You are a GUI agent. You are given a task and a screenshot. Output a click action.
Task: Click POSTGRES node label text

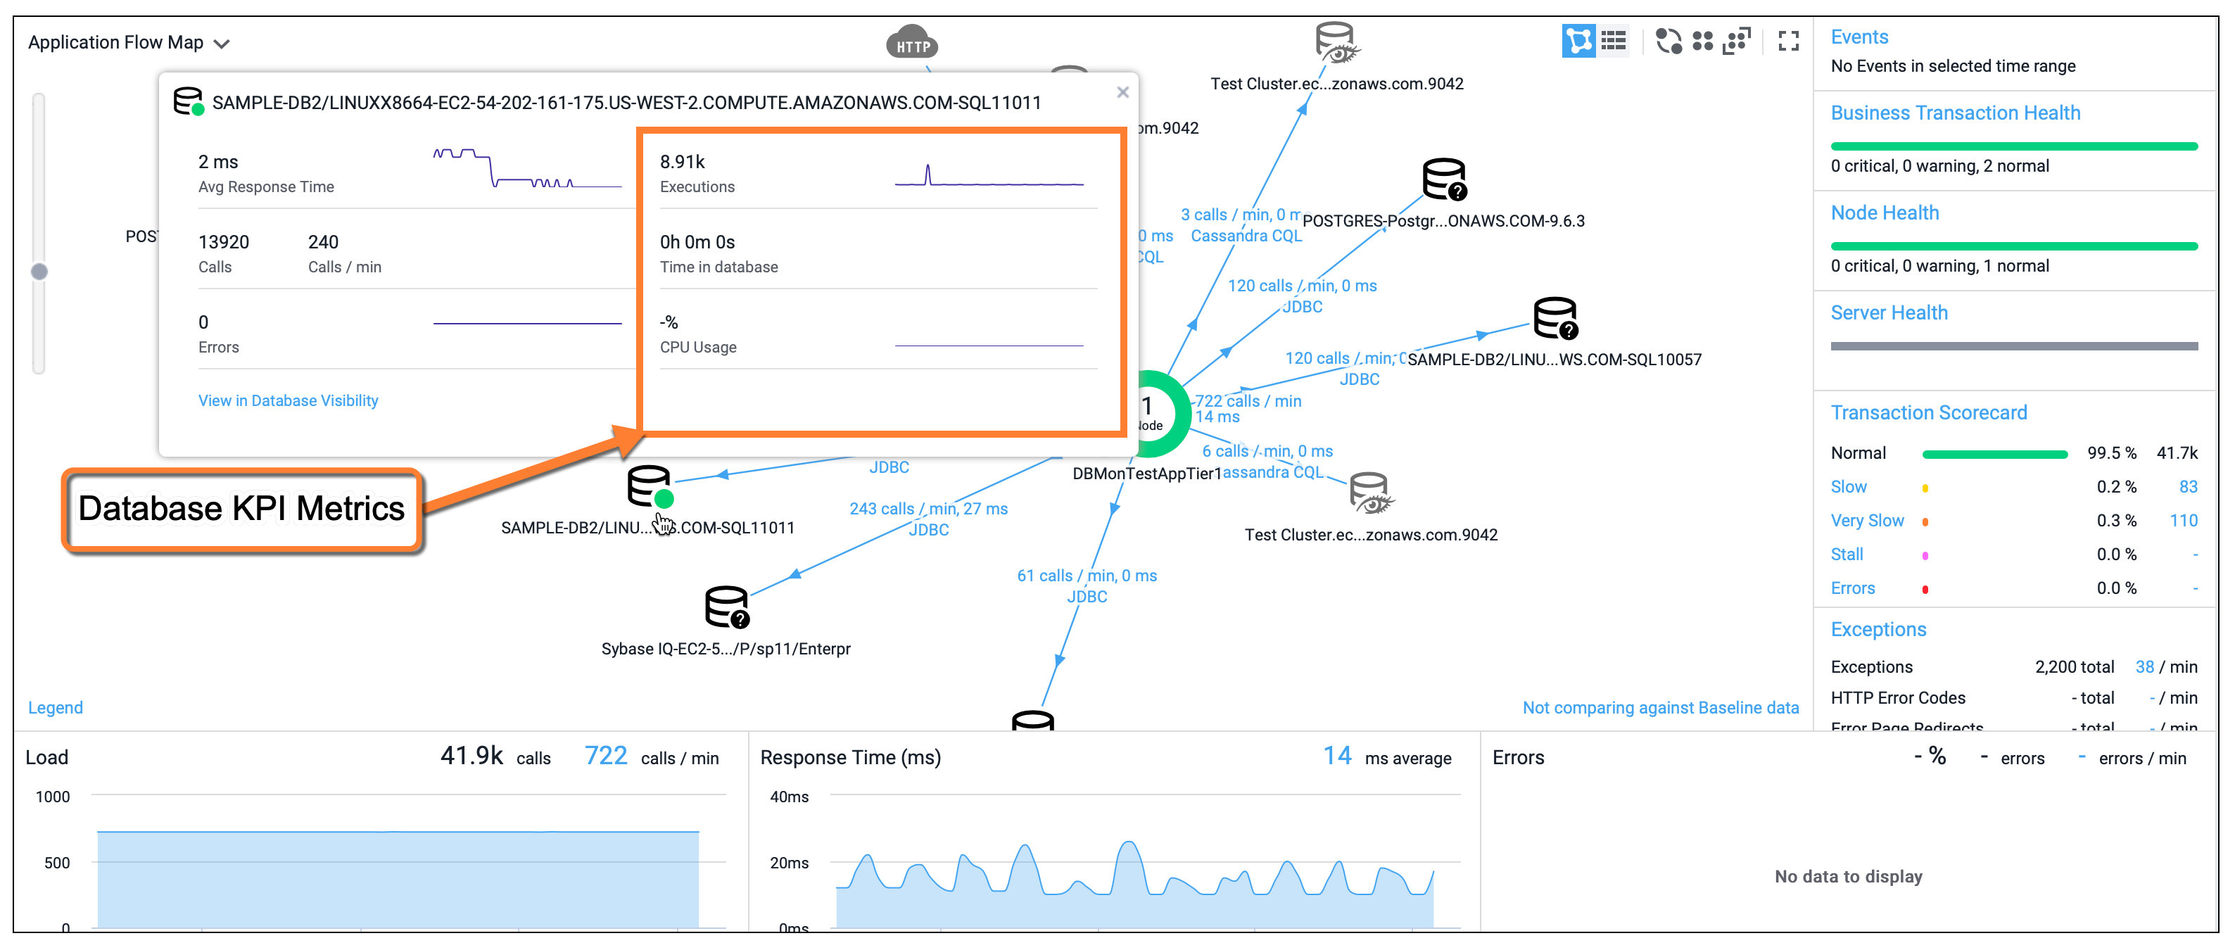(1443, 220)
